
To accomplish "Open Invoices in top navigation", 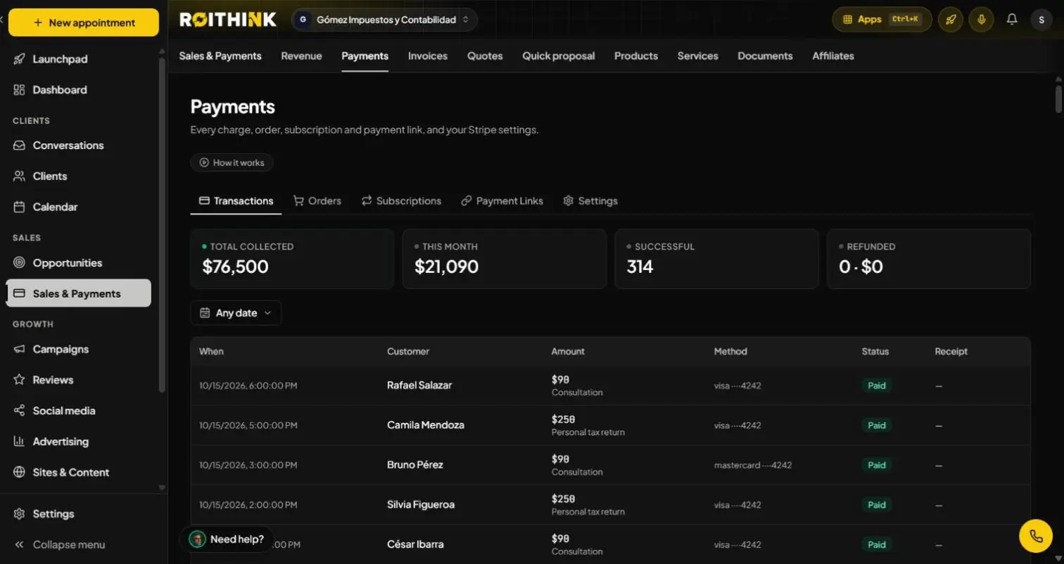I will [428, 56].
